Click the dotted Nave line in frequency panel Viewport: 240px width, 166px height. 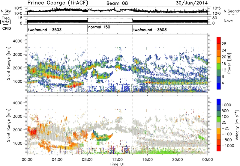coord(110,18)
